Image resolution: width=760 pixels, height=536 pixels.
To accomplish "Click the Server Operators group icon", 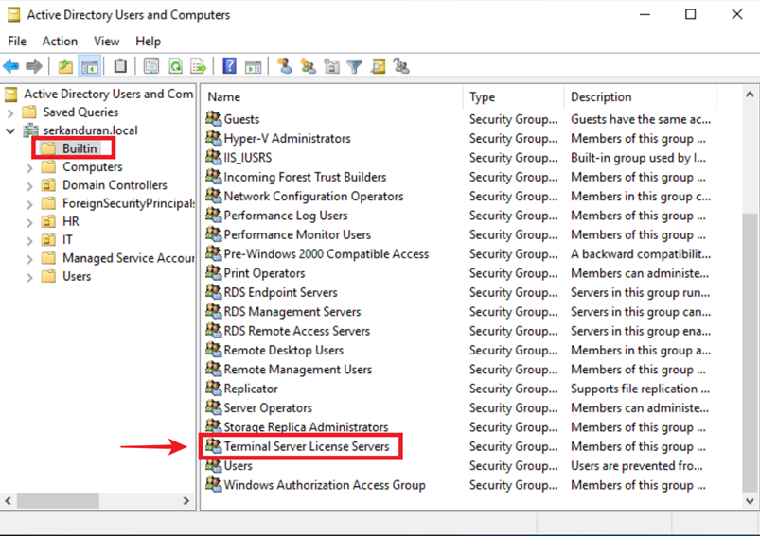I will [213, 406].
